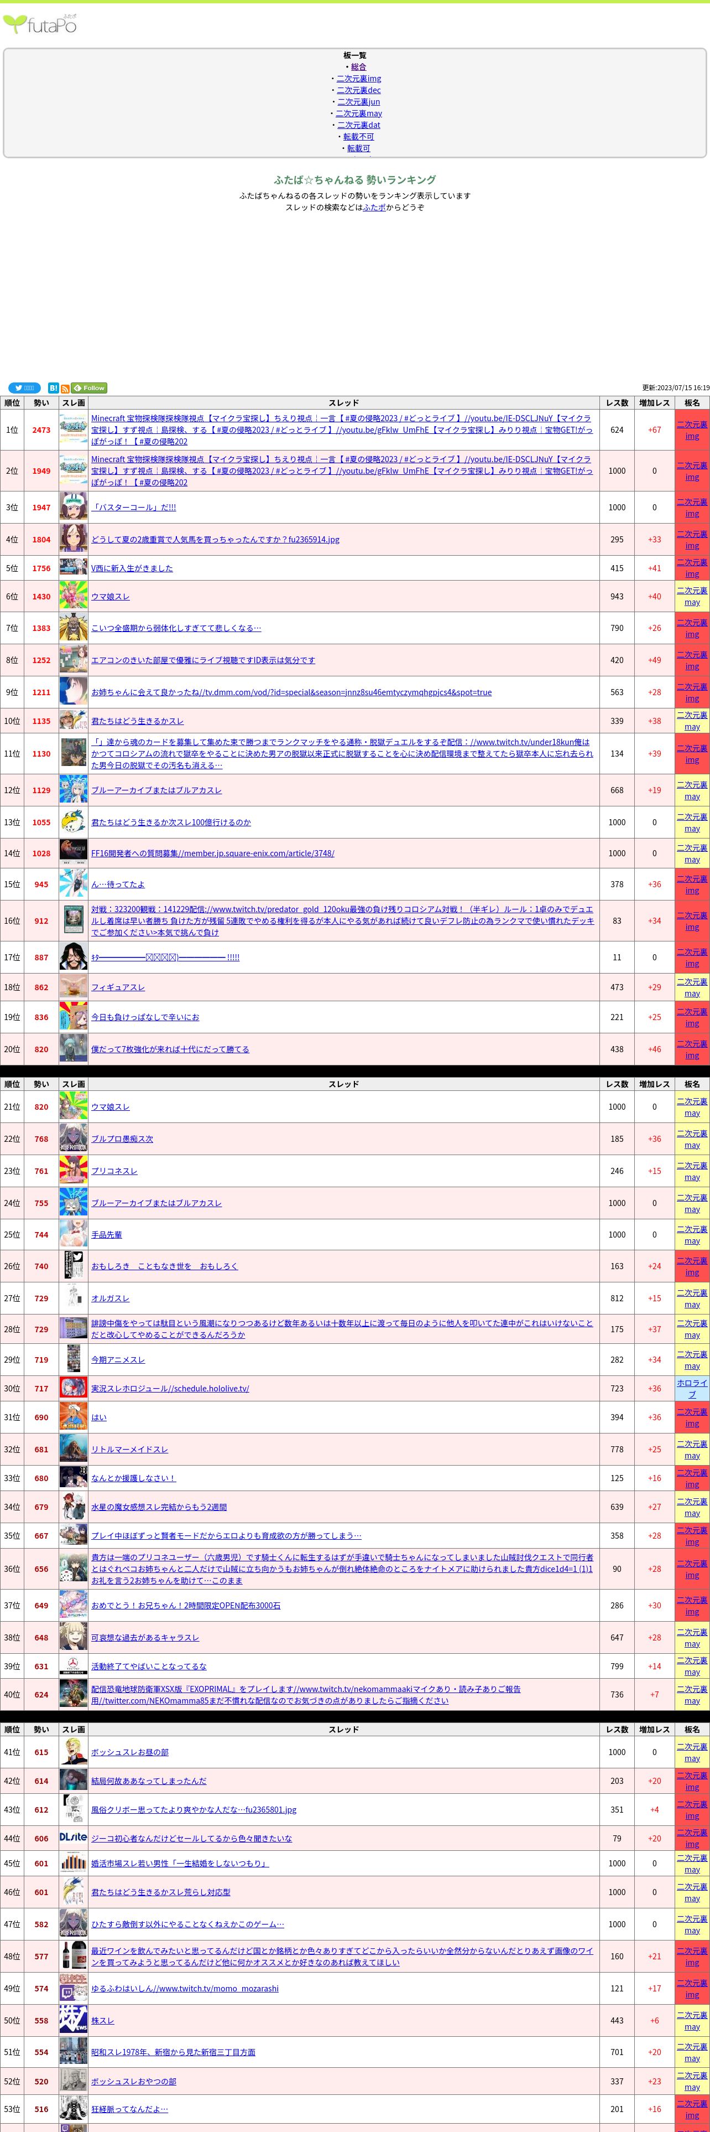Viewport: 710px width, 2132px height.
Task: Open thread ゆるふわはいしん twitch momo_mozarashi
Action: point(184,1989)
